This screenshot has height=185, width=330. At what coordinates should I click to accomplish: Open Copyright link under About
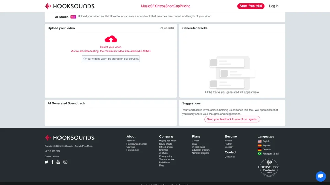tap(131, 147)
